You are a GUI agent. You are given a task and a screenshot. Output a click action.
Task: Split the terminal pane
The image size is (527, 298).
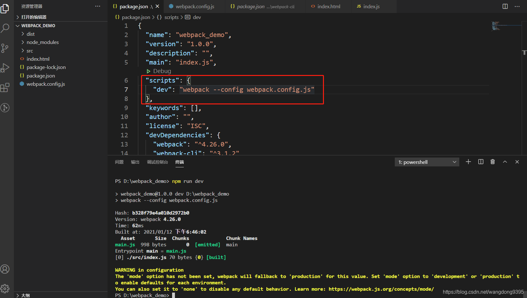click(481, 162)
